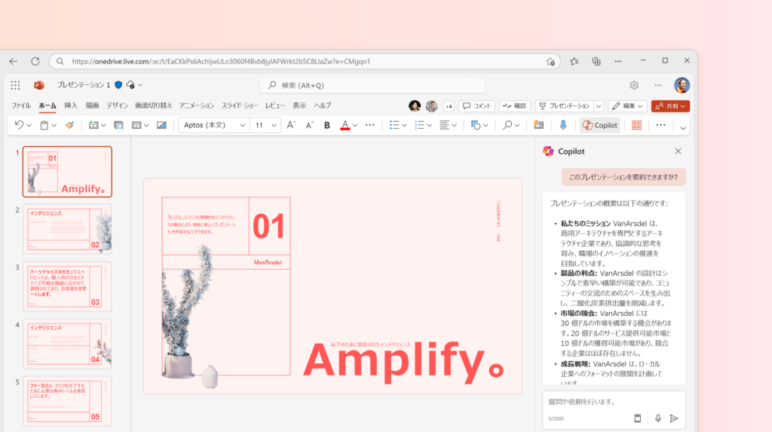Screen dimensions: 772x432
Task: Close the Copilot pane
Action: click(678, 152)
